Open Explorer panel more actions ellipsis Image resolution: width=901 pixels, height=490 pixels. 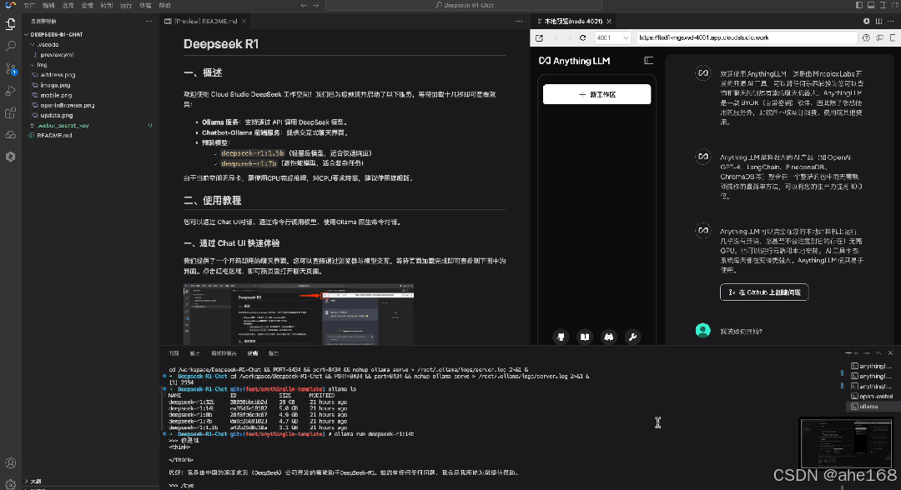click(x=148, y=21)
